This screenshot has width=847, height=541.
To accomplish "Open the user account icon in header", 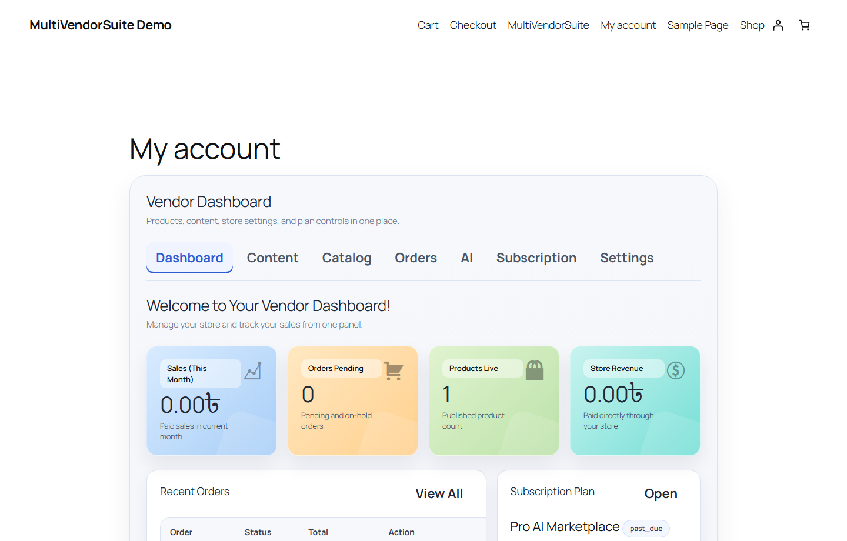I will (x=778, y=25).
